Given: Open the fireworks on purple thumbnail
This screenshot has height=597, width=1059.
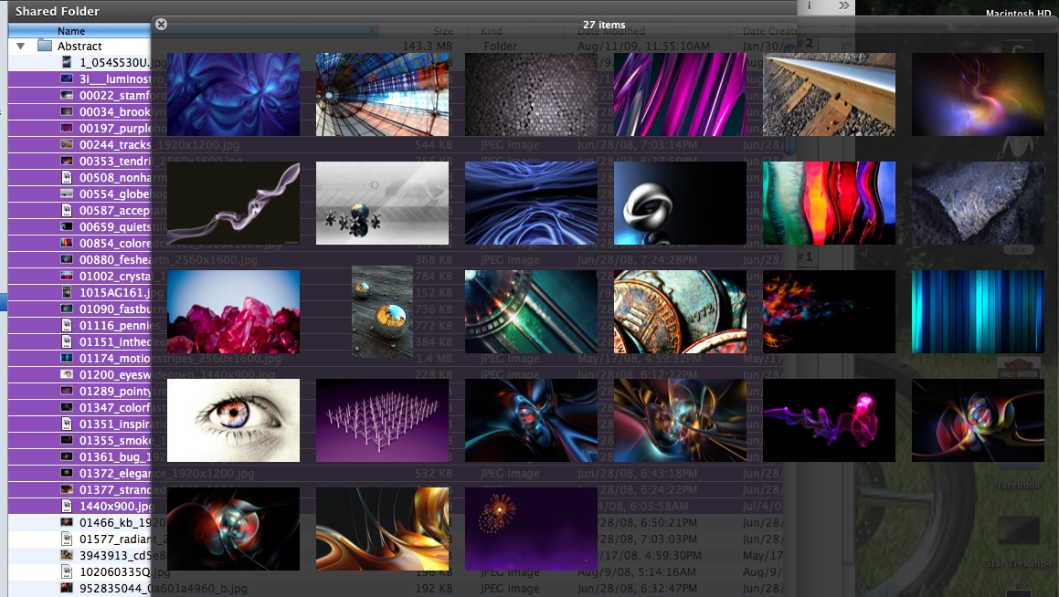Looking at the screenshot, I should [531, 529].
